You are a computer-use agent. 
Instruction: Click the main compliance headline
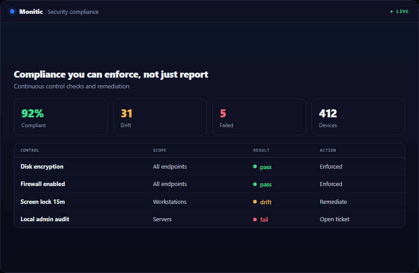click(x=111, y=74)
